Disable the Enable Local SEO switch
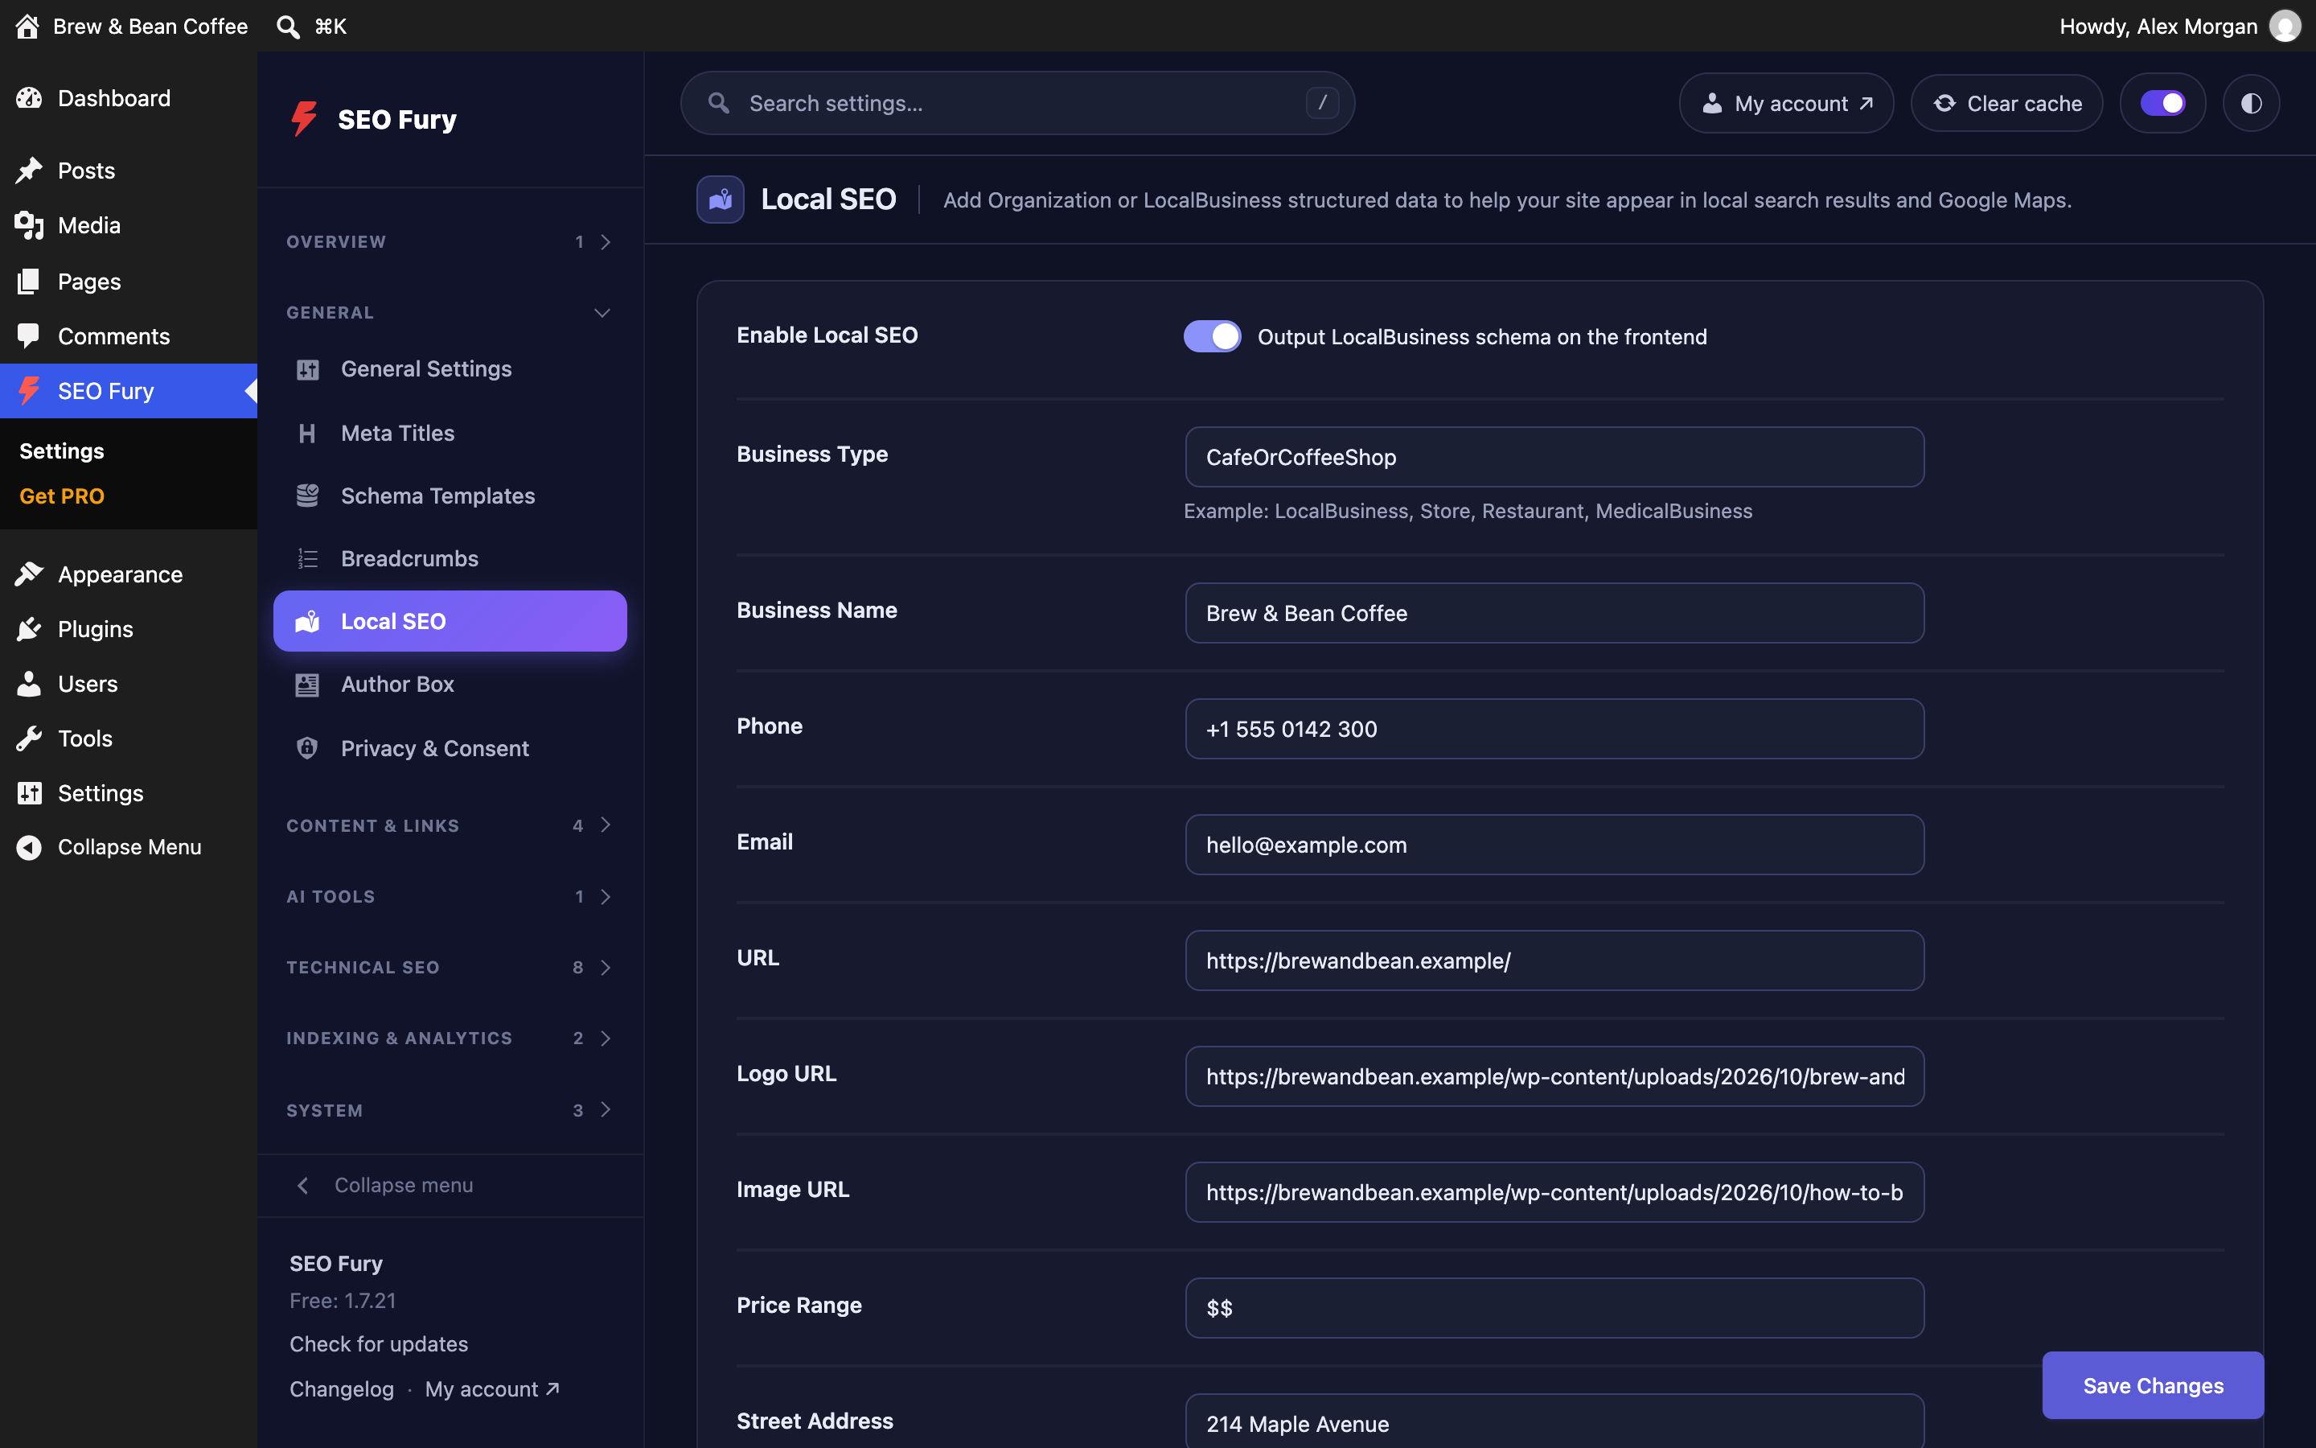 pyautogui.click(x=1212, y=336)
